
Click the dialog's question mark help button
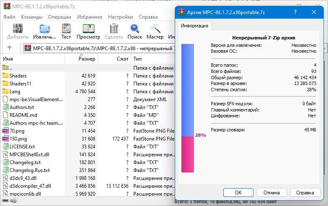click(x=295, y=12)
